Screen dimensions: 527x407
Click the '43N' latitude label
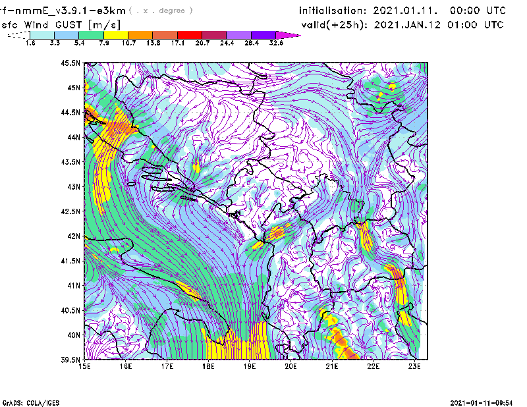click(74, 186)
